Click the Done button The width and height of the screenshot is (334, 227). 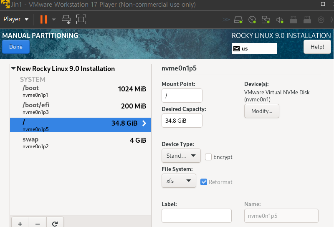pyautogui.click(x=16, y=47)
